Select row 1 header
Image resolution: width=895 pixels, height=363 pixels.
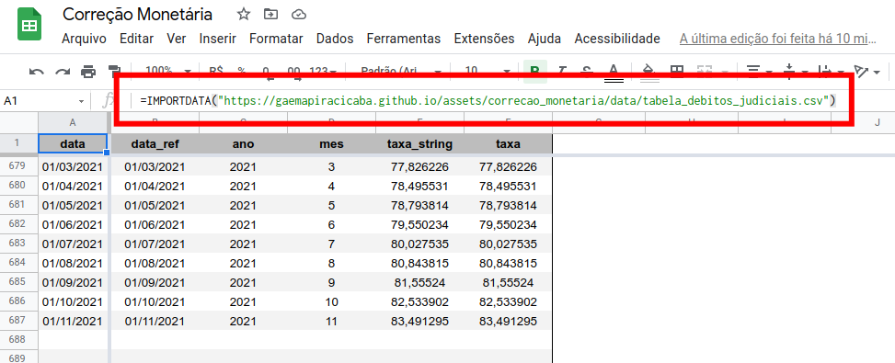click(18, 143)
